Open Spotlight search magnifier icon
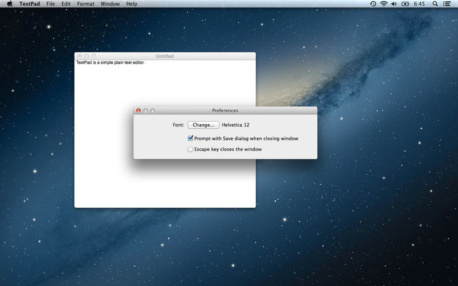Viewport: 458px width, 286px height. (x=435, y=4)
